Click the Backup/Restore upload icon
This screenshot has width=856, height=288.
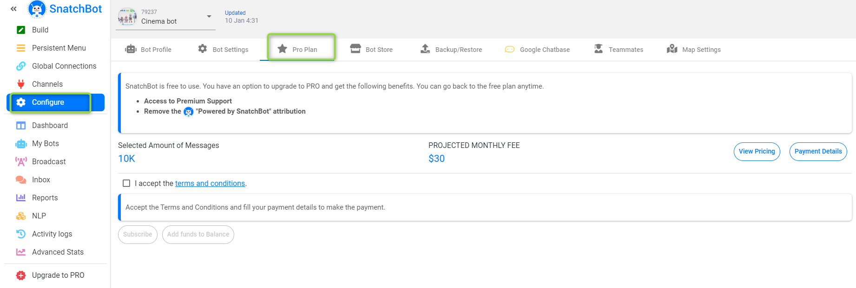click(425, 49)
